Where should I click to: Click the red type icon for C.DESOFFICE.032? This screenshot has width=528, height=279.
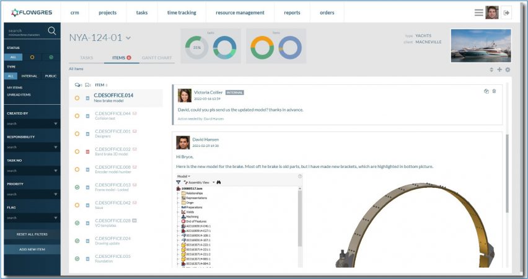coord(87,152)
